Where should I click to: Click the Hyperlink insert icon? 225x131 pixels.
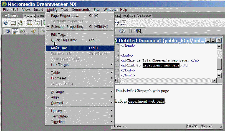pos(6,23)
